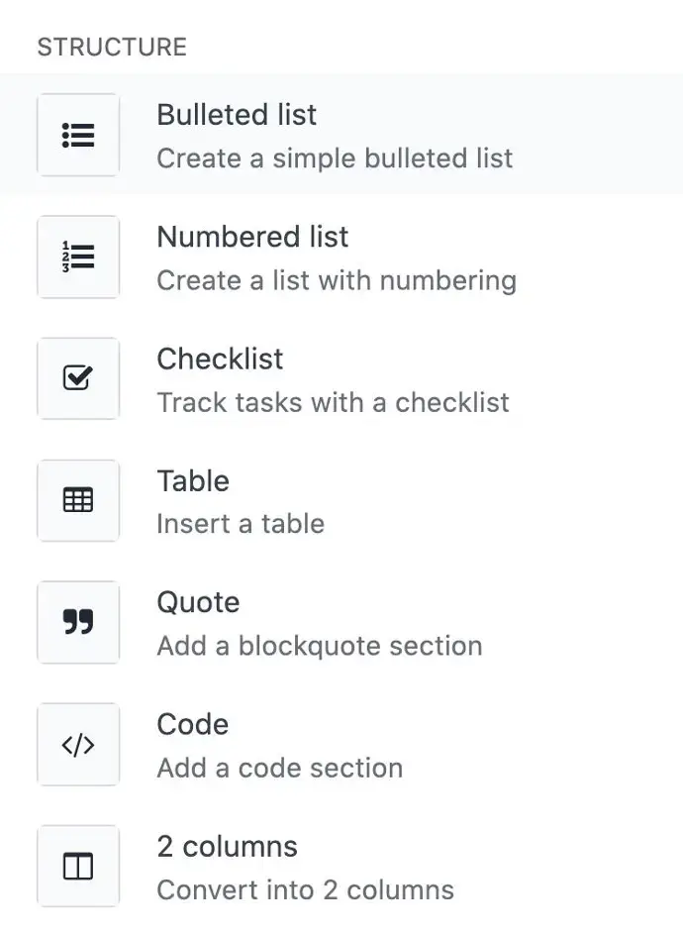Screen dimensions: 683x934
Task: Click the description 'Insert a table'
Action: (241, 524)
